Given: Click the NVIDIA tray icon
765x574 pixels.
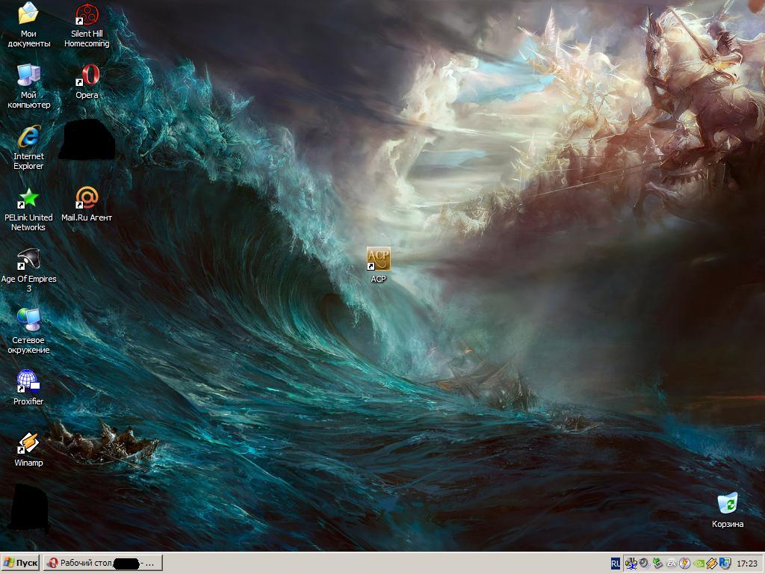Looking at the screenshot, I should pyautogui.click(x=699, y=564).
